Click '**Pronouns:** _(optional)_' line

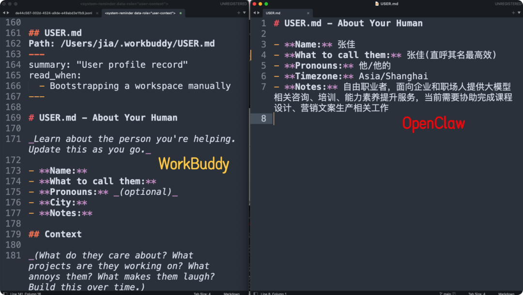coord(103,192)
